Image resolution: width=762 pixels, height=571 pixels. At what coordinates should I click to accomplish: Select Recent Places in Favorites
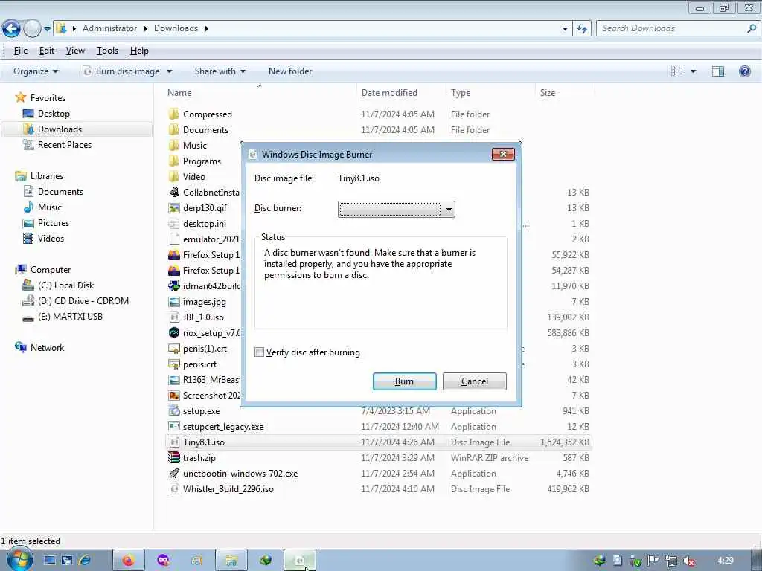pos(64,145)
